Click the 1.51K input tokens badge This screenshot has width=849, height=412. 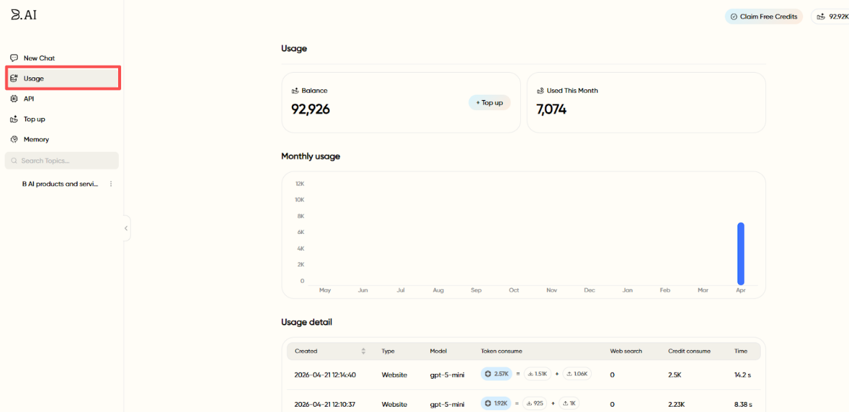pos(537,374)
